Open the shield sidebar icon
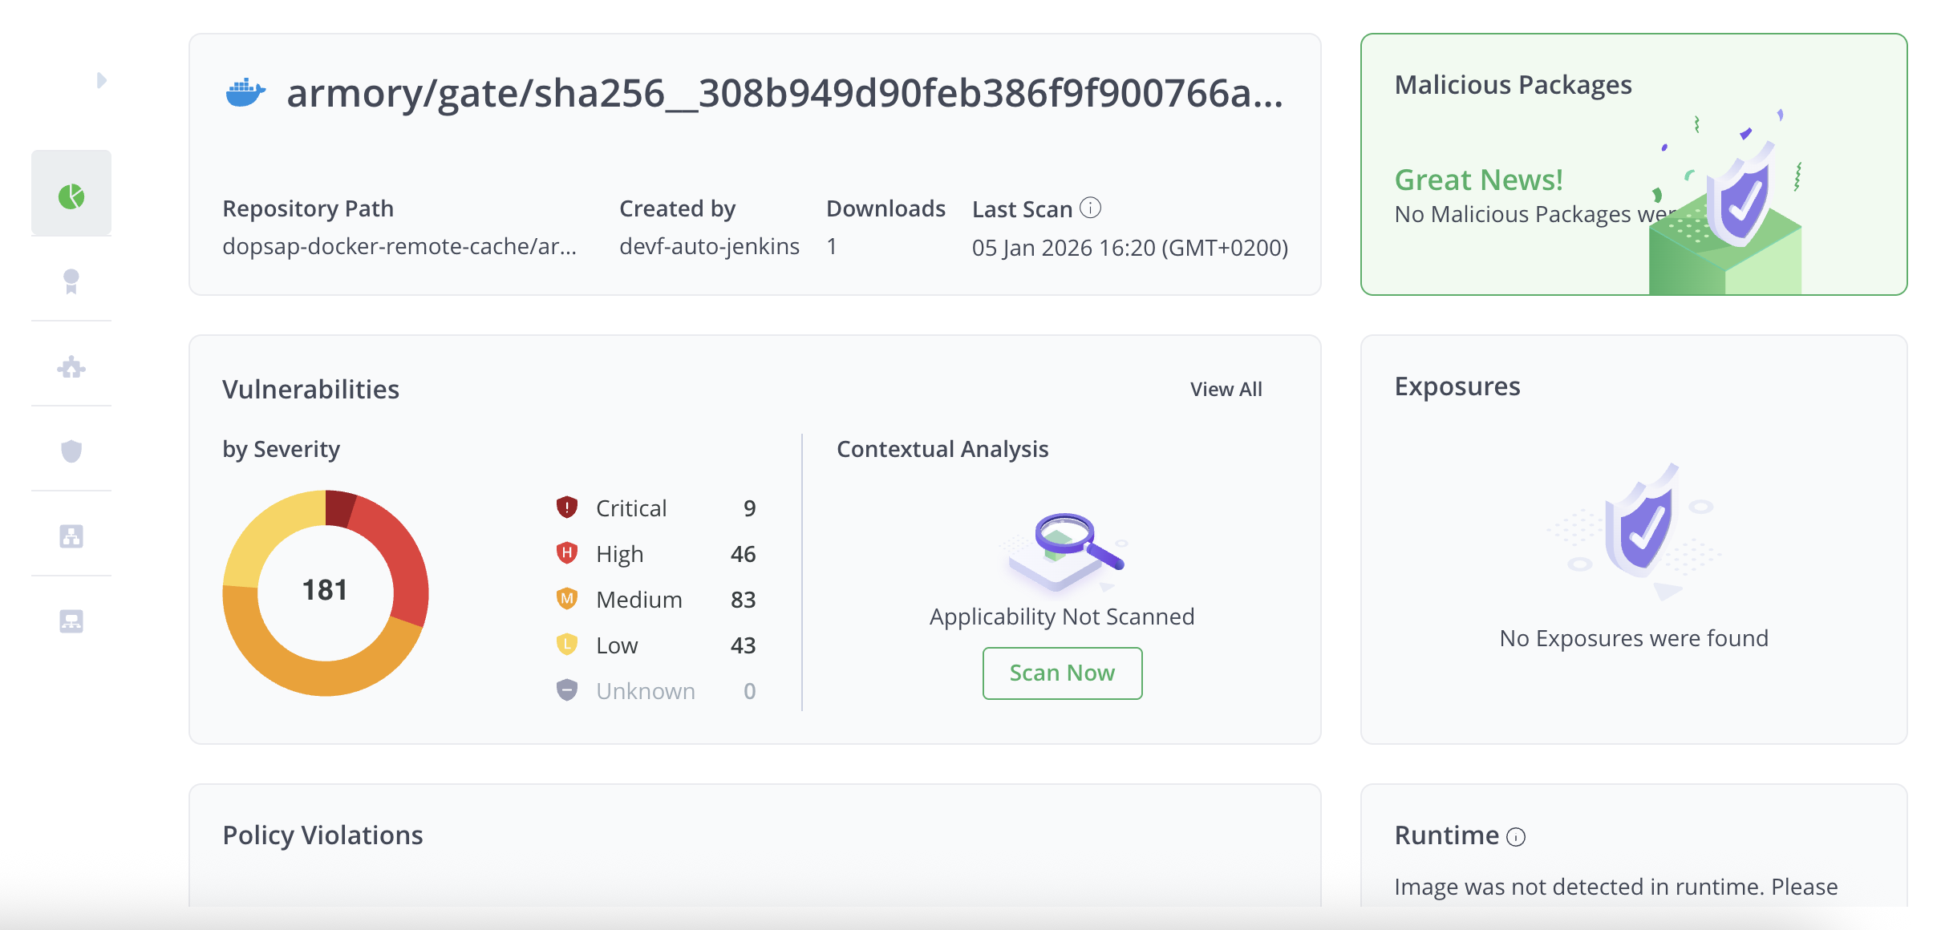Image resolution: width=1933 pixels, height=930 pixels. coord(71,451)
